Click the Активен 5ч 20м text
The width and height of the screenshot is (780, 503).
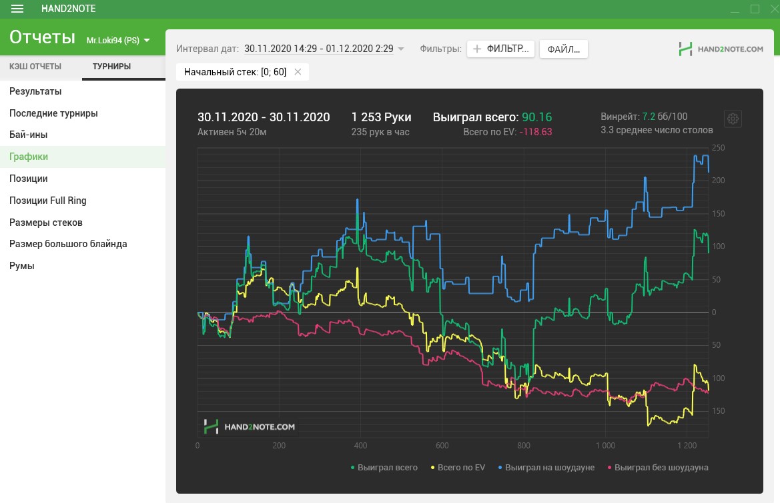coord(232,132)
